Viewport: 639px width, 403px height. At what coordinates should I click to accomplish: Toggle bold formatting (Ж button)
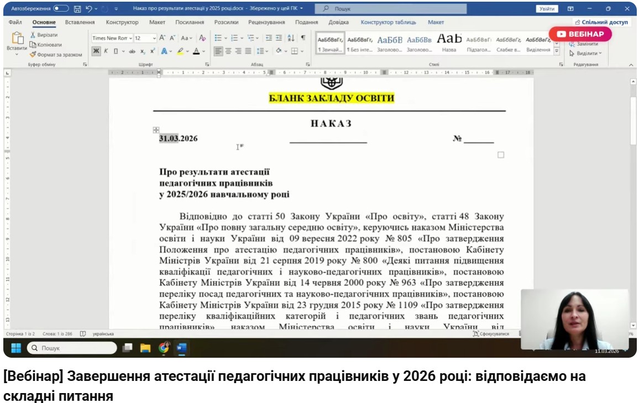pos(96,51)
